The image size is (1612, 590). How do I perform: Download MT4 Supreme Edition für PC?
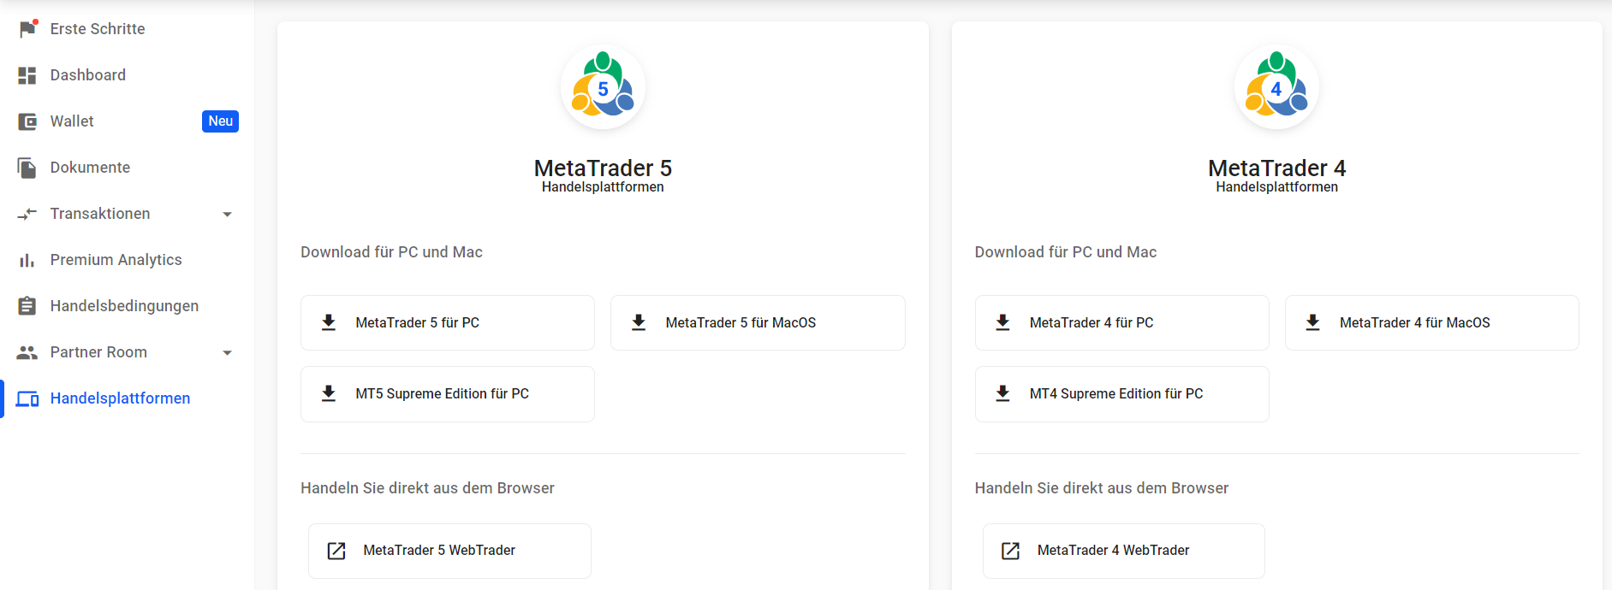[1121, 393]
